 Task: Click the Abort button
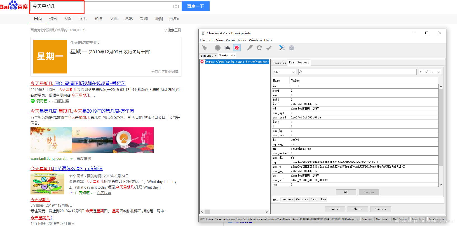coord(358,209)
